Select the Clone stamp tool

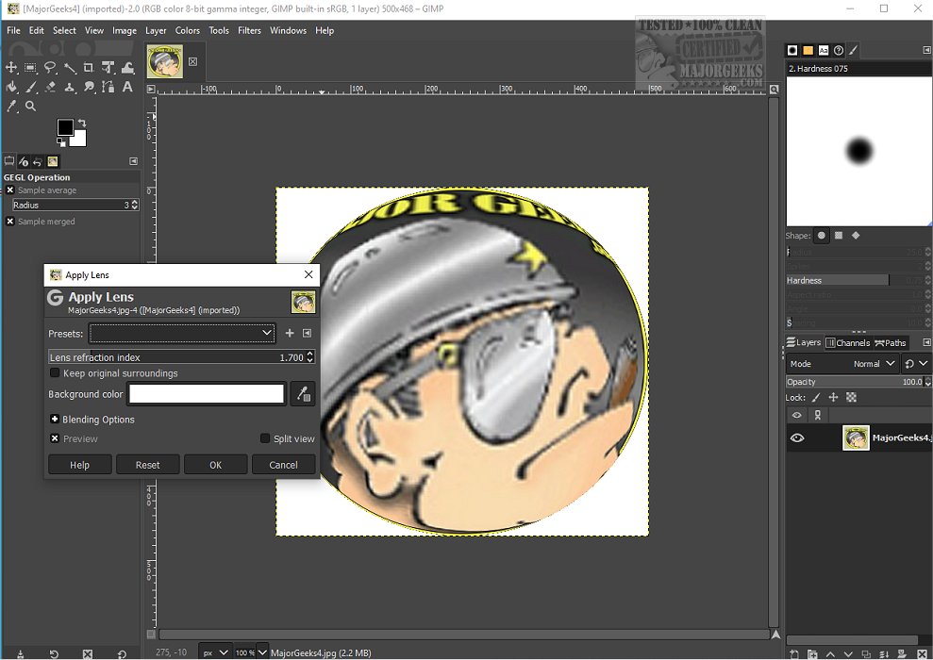pos(70,88)
